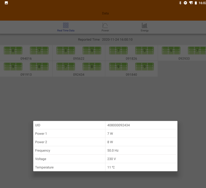Image resolution: width=206 pixels, height=188 pixels.
Task: Open the Real Time Data tab
Action: (66, 27)
